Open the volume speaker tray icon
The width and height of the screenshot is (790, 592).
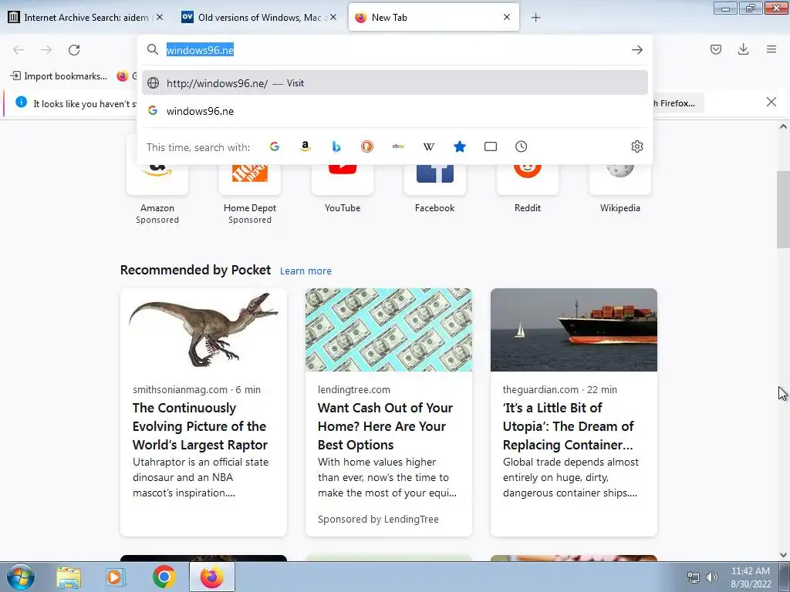pyautogui.click(x=711, y=577)
